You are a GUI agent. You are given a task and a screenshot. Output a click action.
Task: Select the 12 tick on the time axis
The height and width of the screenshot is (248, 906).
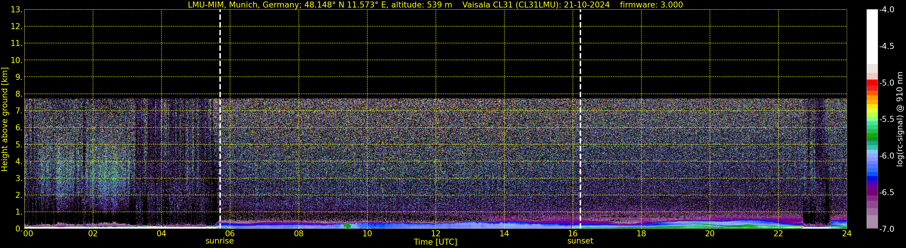[436, 234]
